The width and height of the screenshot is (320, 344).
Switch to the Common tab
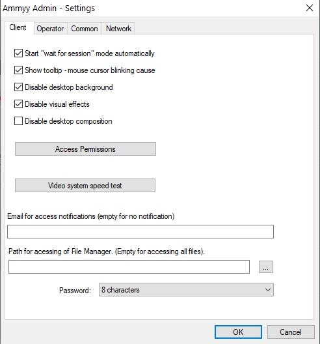coord(85,29)
